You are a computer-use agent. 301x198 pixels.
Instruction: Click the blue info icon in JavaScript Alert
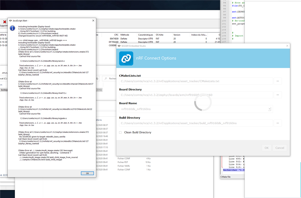(x=12, y=28)
